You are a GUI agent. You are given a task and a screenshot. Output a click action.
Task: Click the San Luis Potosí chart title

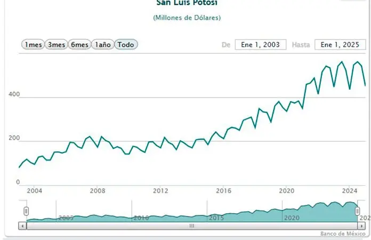187,3
